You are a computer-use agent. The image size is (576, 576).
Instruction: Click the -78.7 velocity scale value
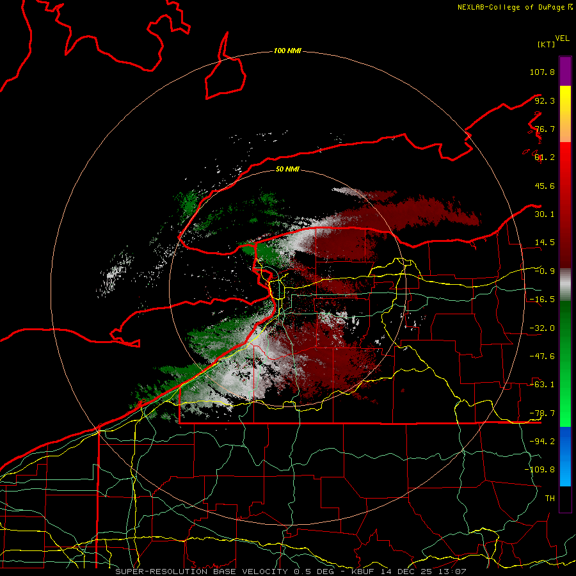pyautogui.click(x=542, y=413)
